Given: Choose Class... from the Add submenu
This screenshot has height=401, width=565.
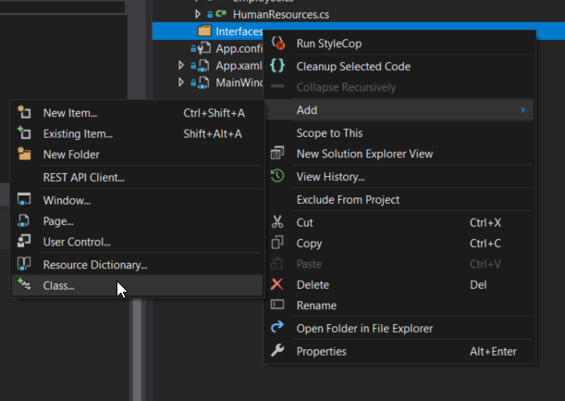Looking at the screenshot, I should click(59, 285).
